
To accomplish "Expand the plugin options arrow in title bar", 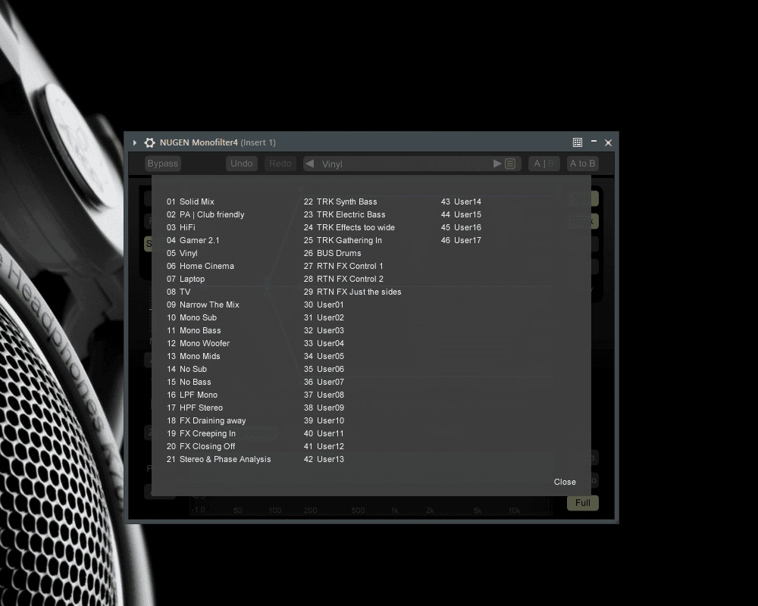I will 135,142.
